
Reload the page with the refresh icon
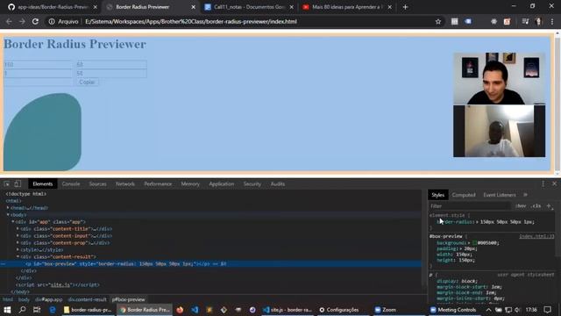coord(35,21)
